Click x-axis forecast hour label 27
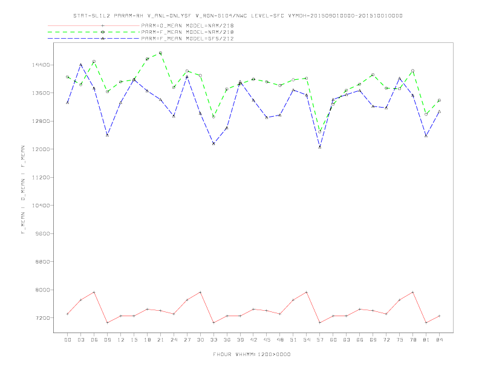This screenshot has width=479, height=370. click(x=187, y=340)
